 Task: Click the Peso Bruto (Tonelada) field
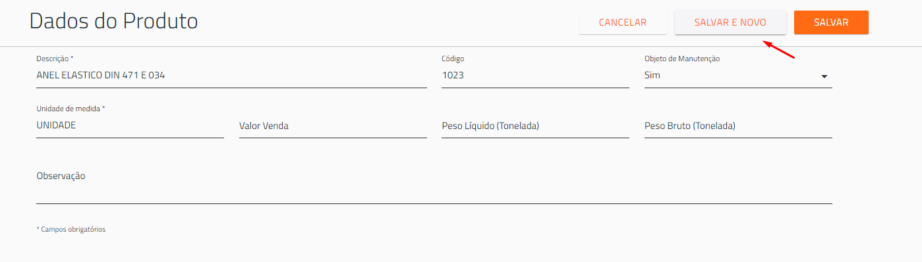(x=738, y=126)
